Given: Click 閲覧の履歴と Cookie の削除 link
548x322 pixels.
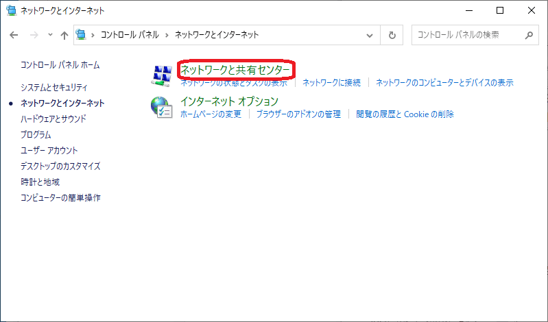Looking at the screenshot, I should 405,114.
